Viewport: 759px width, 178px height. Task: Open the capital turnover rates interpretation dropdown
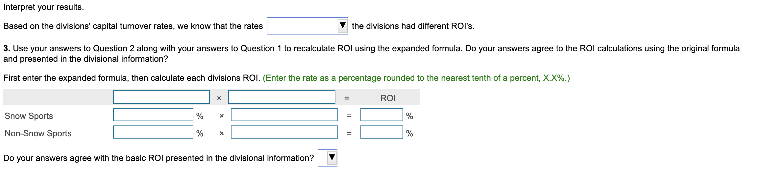[307, 26]
